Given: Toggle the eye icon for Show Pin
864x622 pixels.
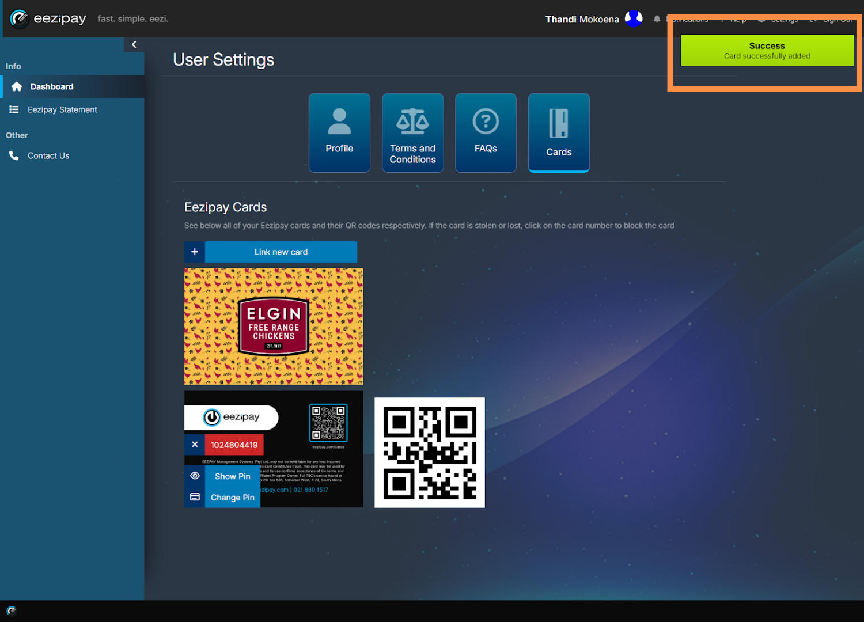Looking at the screenshot, I should point(195,476).
